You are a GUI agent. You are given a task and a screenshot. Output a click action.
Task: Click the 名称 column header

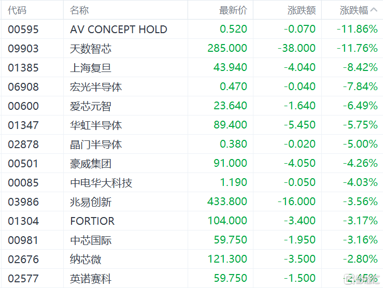tap(79, 10)
